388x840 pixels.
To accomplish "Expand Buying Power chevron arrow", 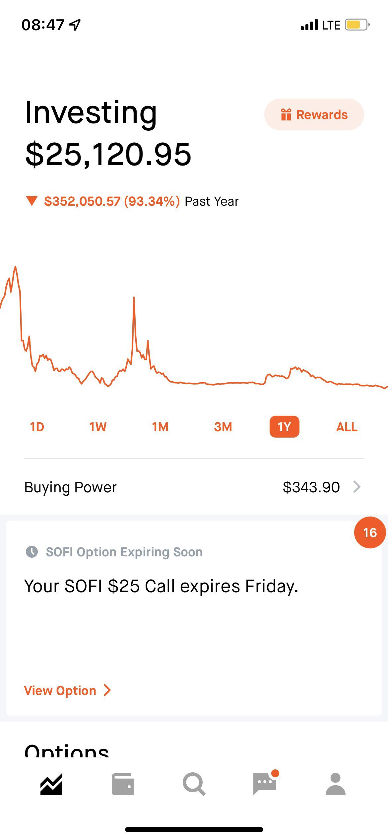I will pyautogui.click(x=357, y=487).
